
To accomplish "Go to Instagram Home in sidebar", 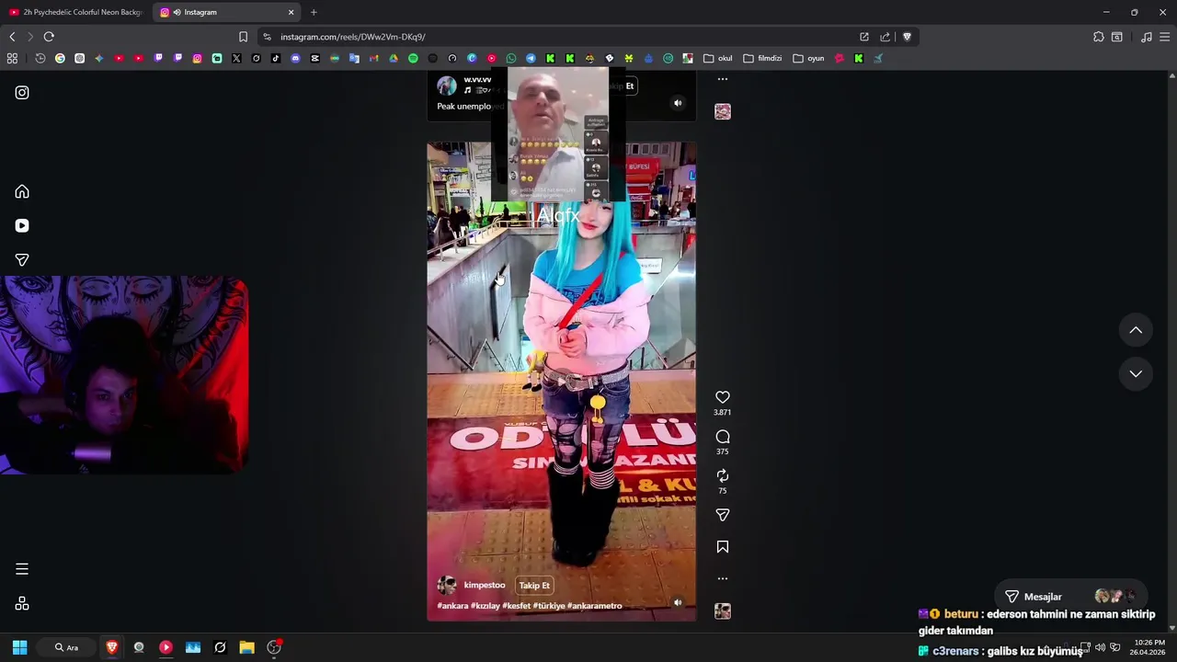I will [22, 191].
